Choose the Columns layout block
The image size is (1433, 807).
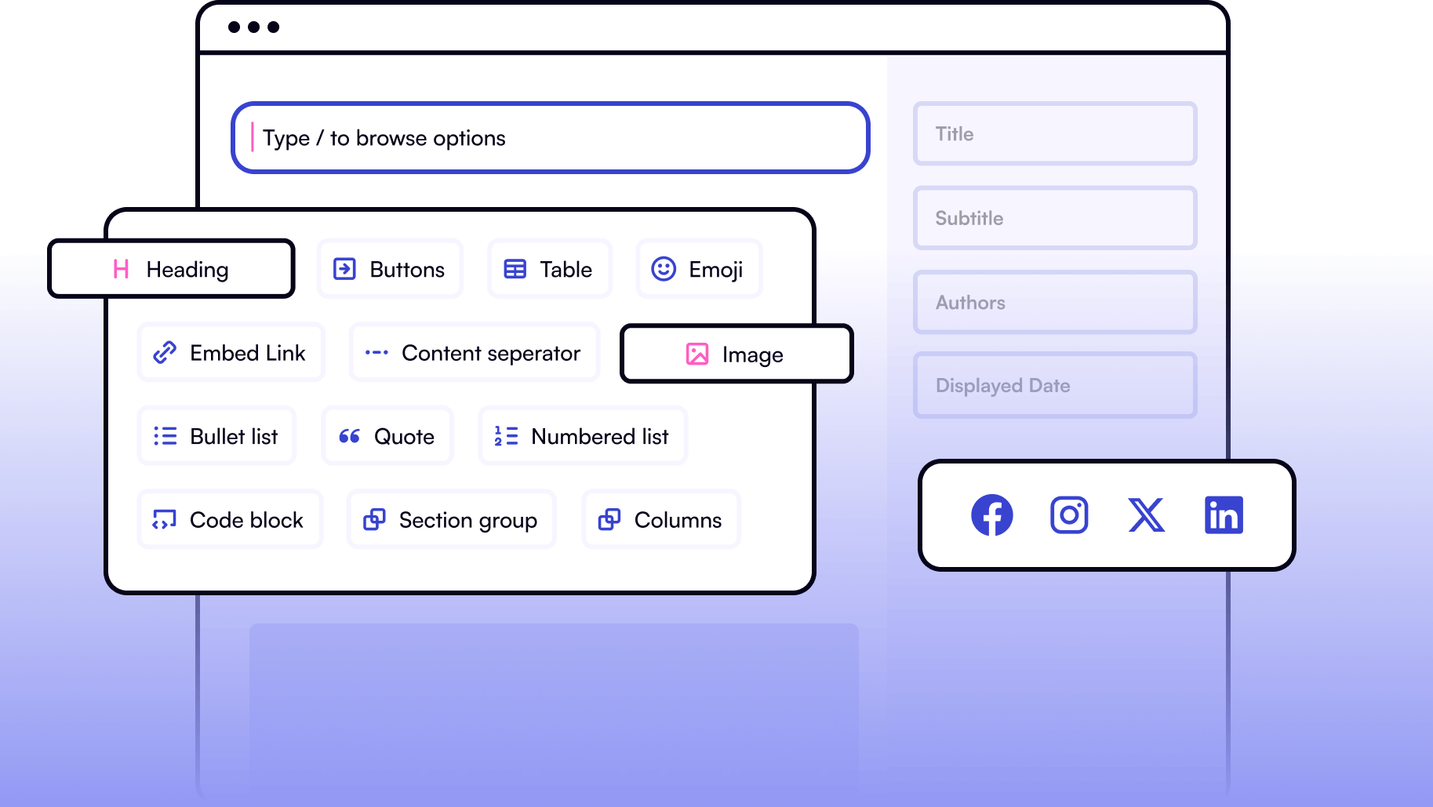click(x=660, y=520)
